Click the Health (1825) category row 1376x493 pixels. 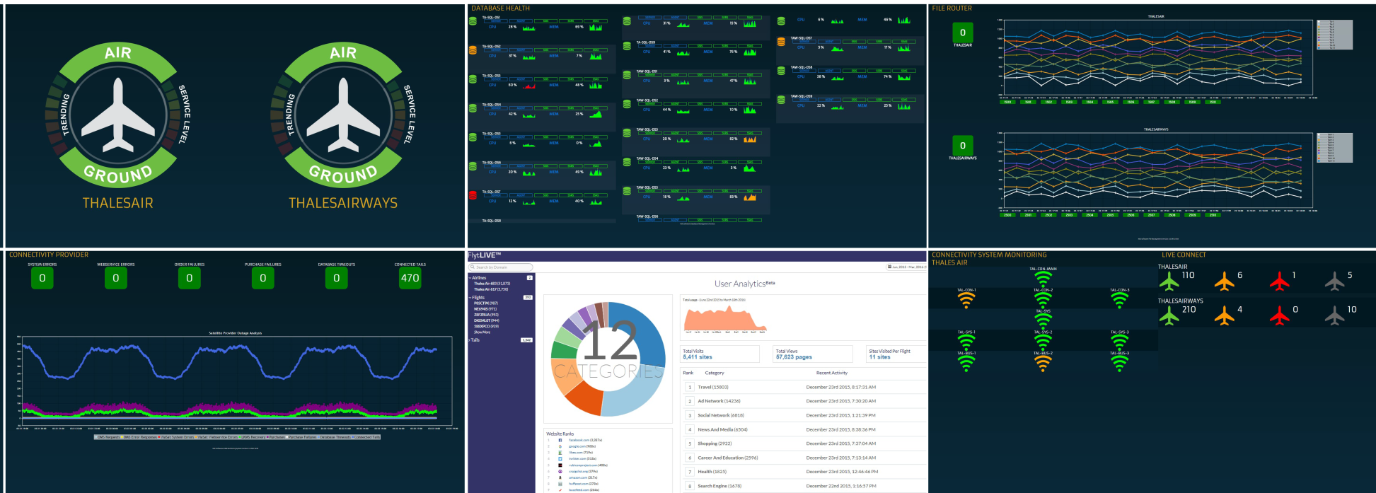[x=804, y=472]
